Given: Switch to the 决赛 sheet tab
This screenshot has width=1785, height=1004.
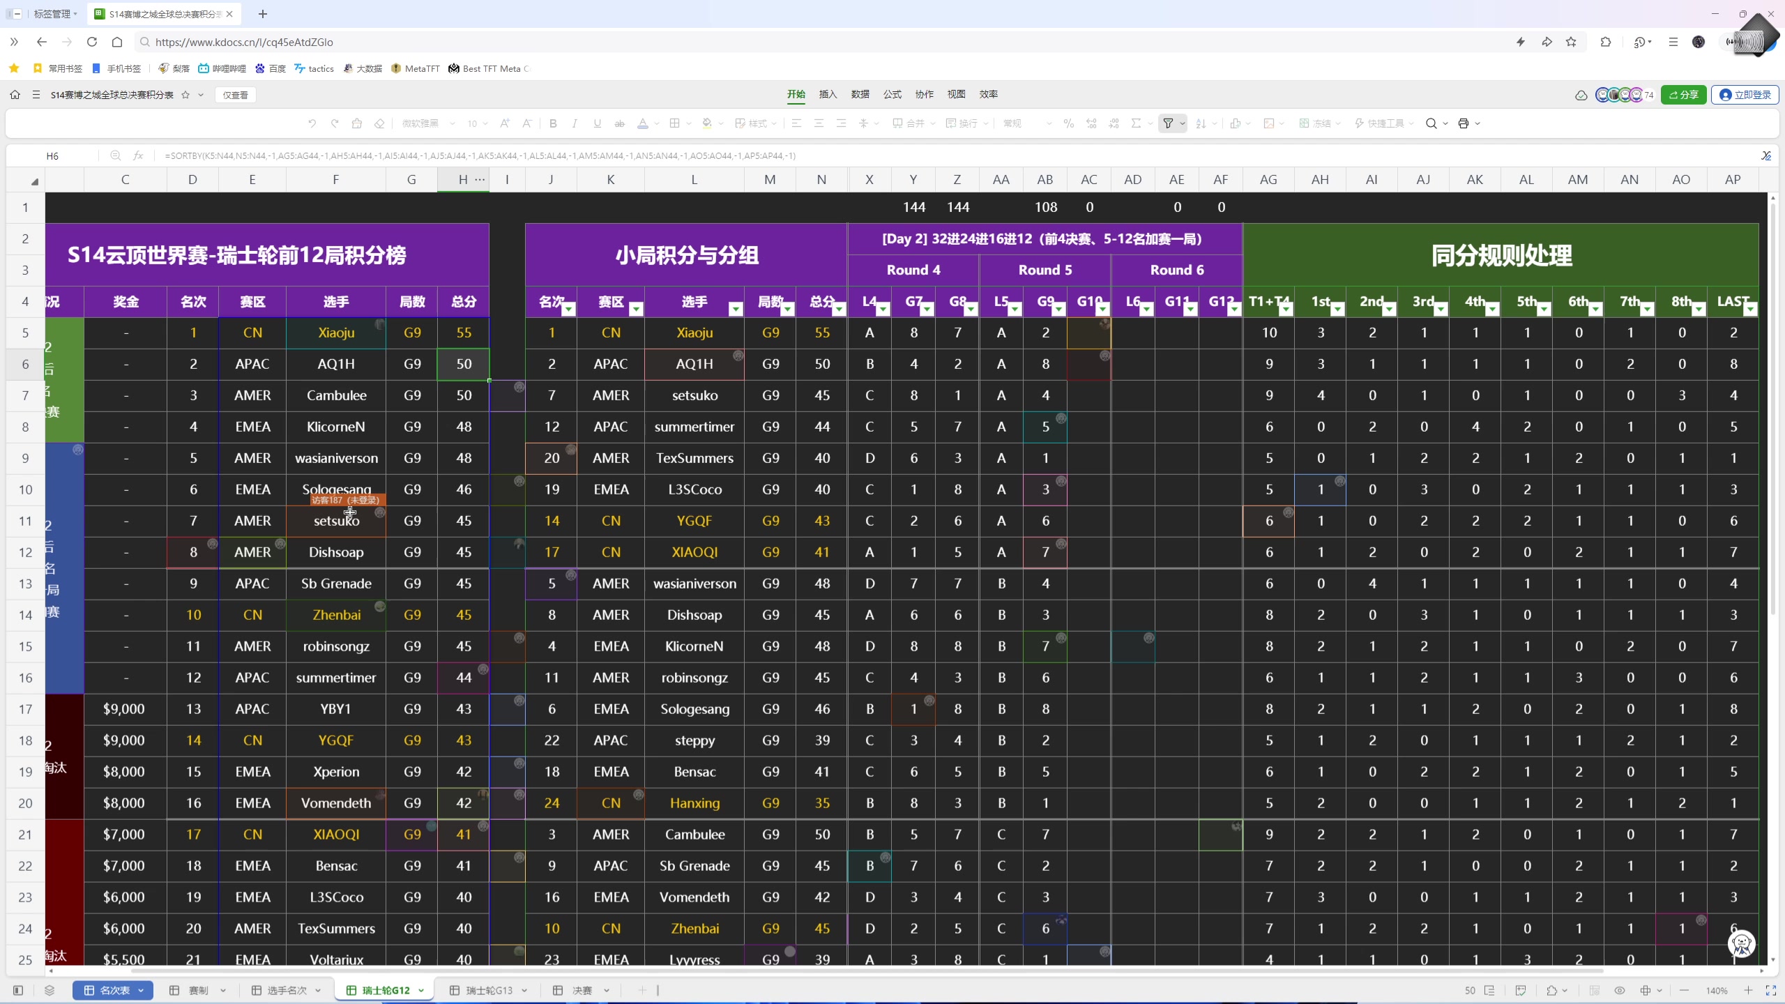Looking at the screenshot, I should coord(581,990).
